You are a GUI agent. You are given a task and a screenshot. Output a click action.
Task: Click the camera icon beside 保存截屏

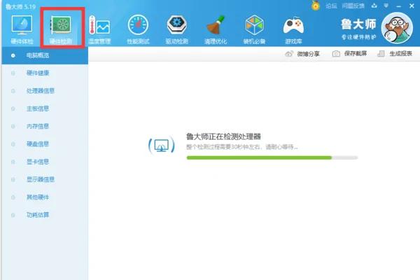336,54
